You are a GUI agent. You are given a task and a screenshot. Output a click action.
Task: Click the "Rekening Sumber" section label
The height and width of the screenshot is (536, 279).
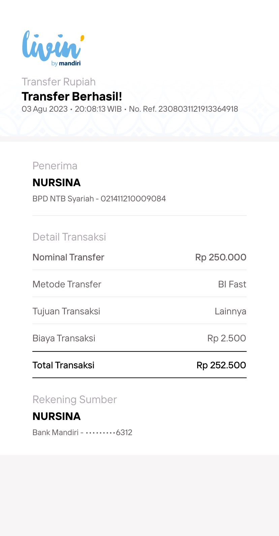pos(74,399)
